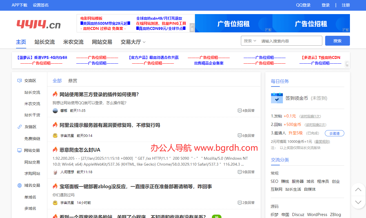
Task: Click the 友链区 chain link icon
Action: [19, 126]
